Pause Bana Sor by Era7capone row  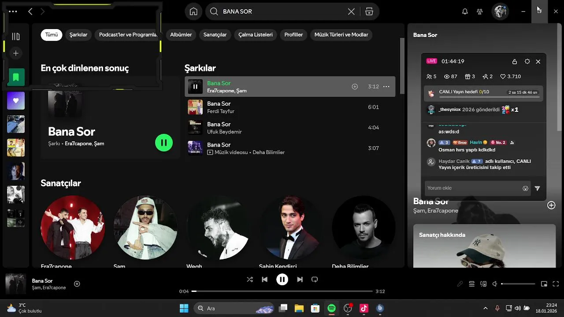coord(195,87)
